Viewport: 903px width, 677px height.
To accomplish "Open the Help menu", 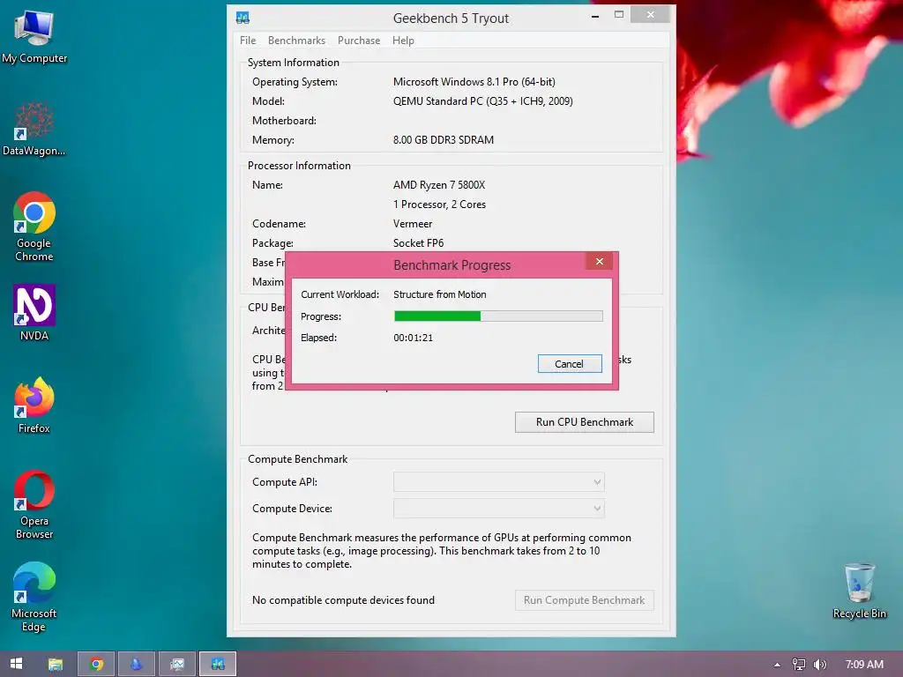I will click(403, 41).
